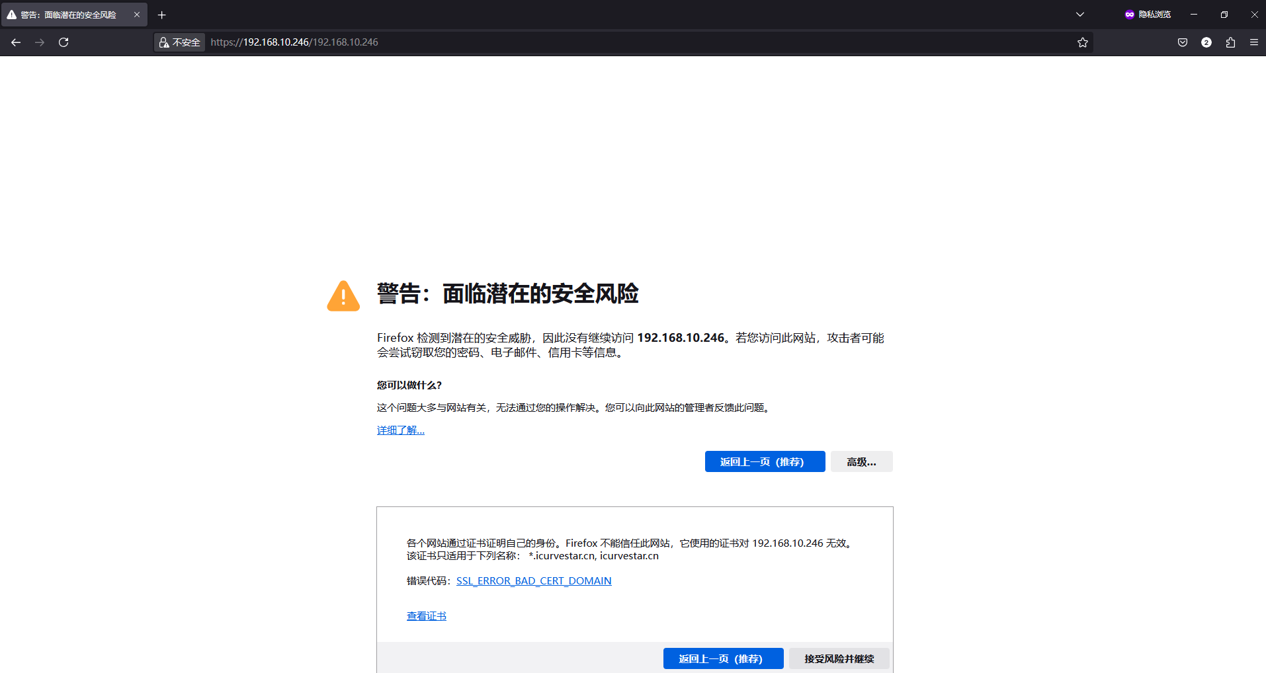
Task: Bookmark this page with the star icon
Action: click(1082, 42)
